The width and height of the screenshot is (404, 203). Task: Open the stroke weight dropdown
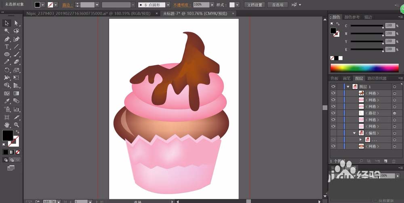pyautogui.click(x=97, y=4)
